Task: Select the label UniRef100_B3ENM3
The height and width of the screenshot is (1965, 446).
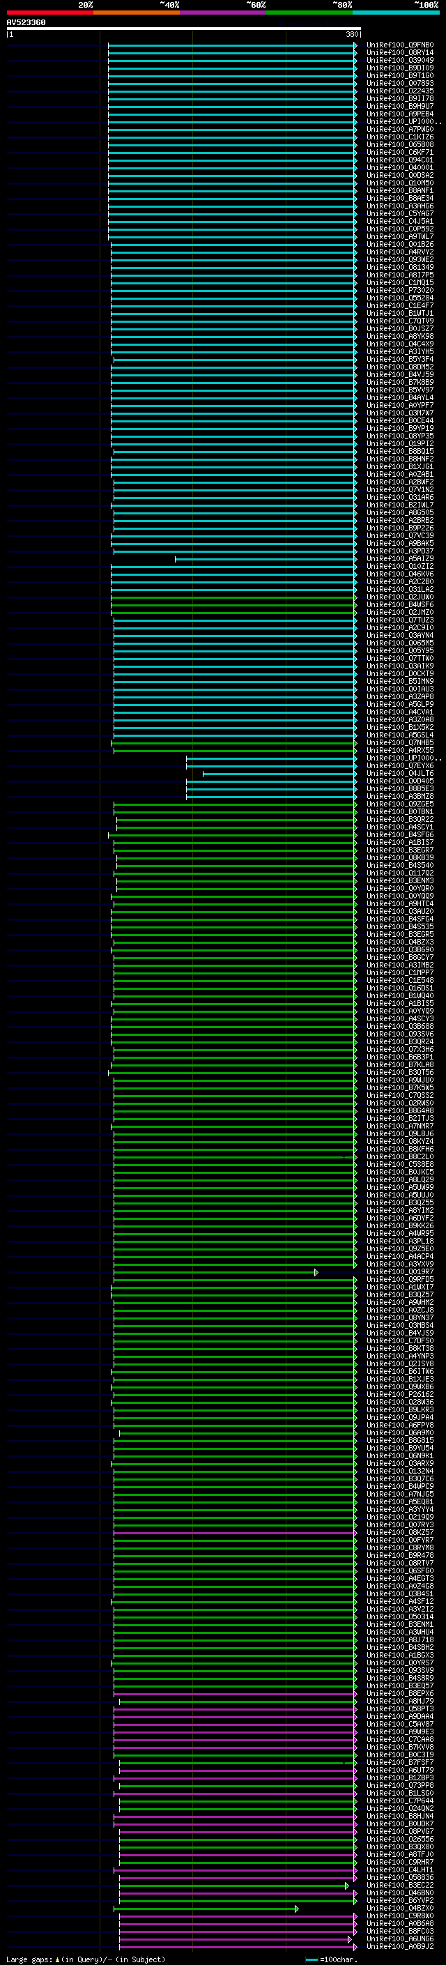Action: coord(400,880)
